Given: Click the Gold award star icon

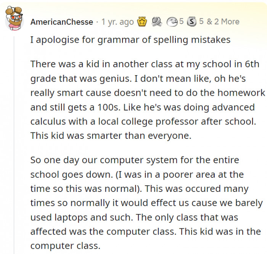Looking at the screenshot, I should click(142, 22).
